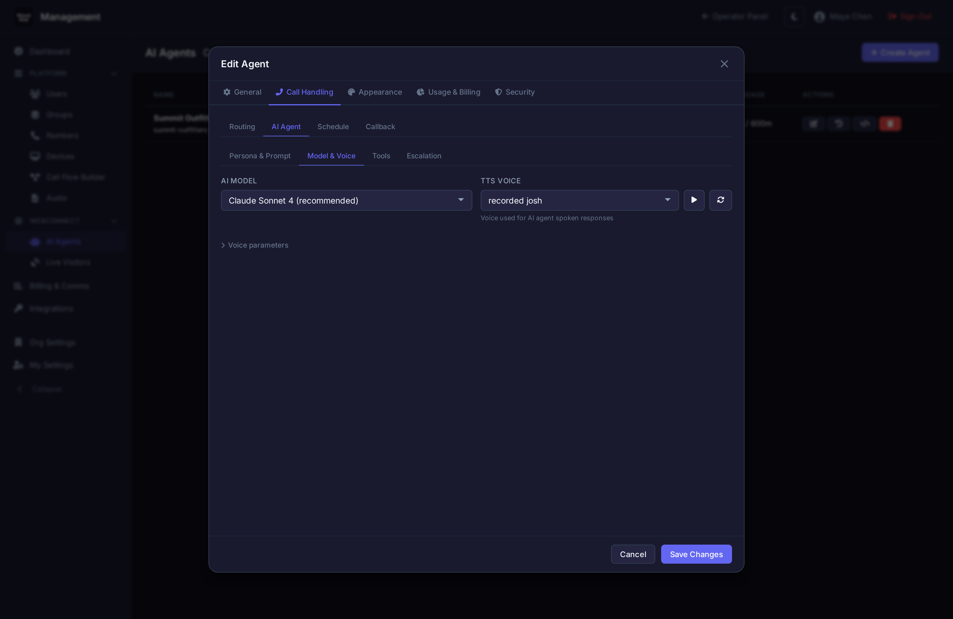Open the TTS Voice dropdown

pos(580,200)
